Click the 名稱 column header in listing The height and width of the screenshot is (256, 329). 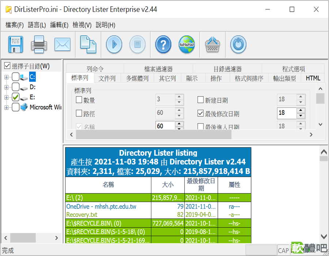coord(108,185)
